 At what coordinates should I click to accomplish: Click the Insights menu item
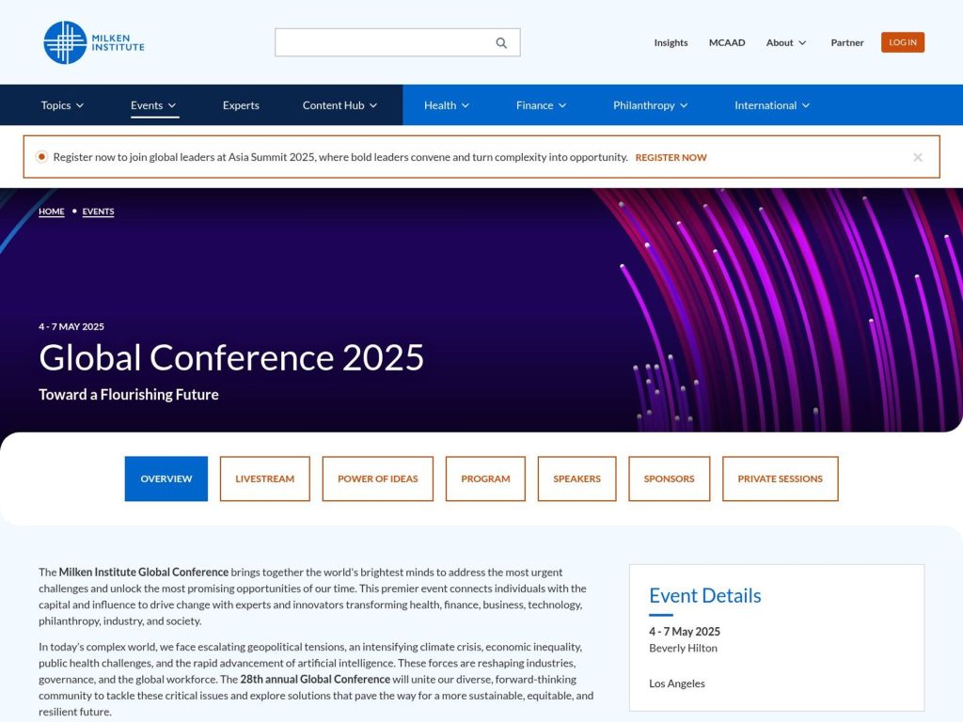671,42
